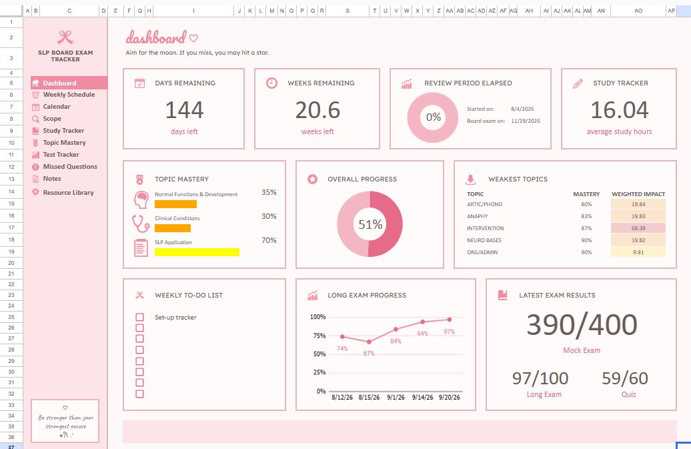The image size is (691, 449).
Task: Click the 0% review period donut chart
Action: pyautogui.click(x=433, y=117)
